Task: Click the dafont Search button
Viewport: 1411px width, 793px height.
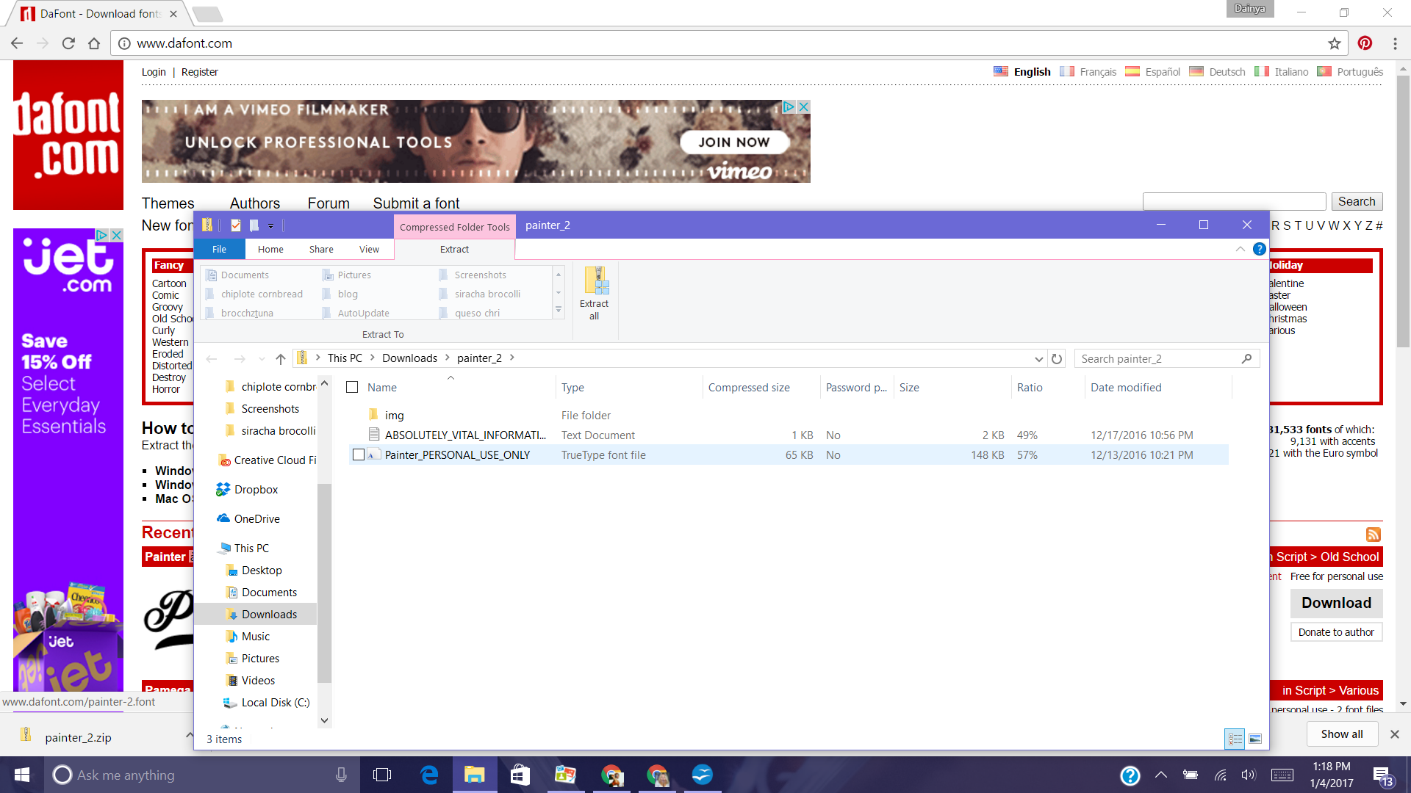Action: pos(1357,202)
